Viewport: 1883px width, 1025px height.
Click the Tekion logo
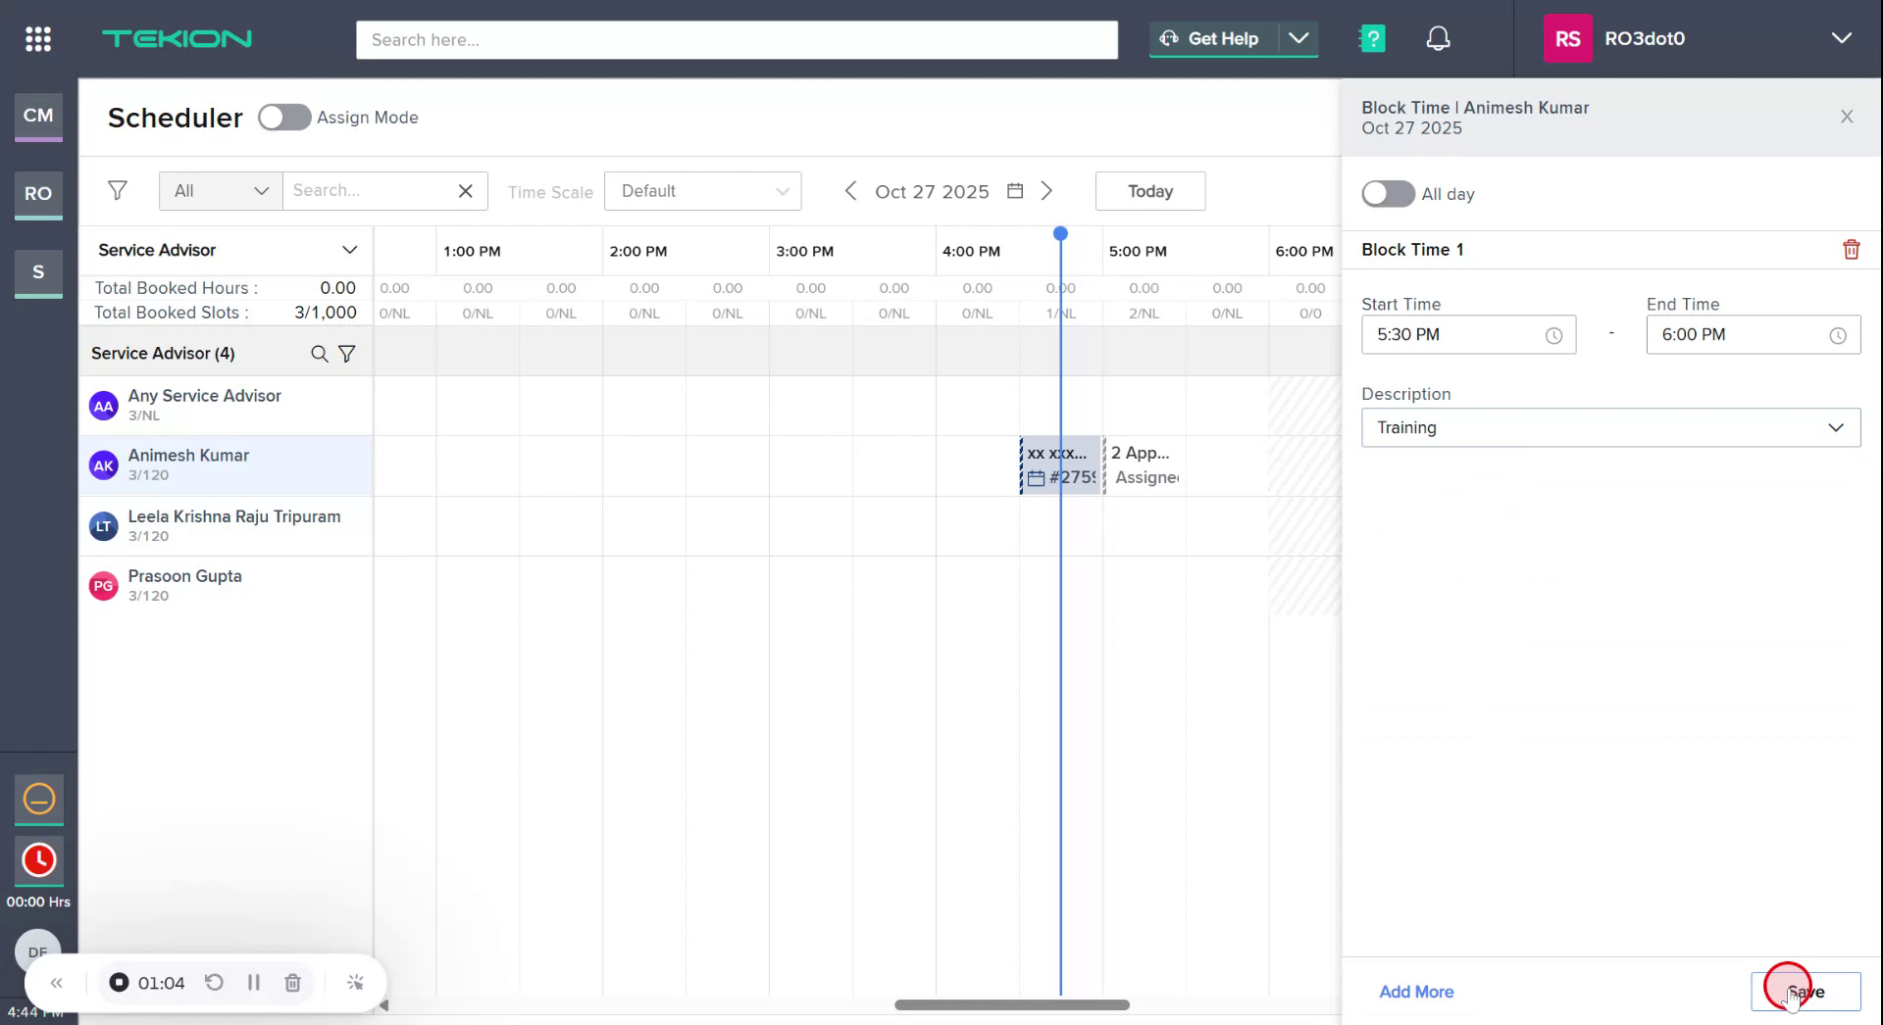(177, 38)
